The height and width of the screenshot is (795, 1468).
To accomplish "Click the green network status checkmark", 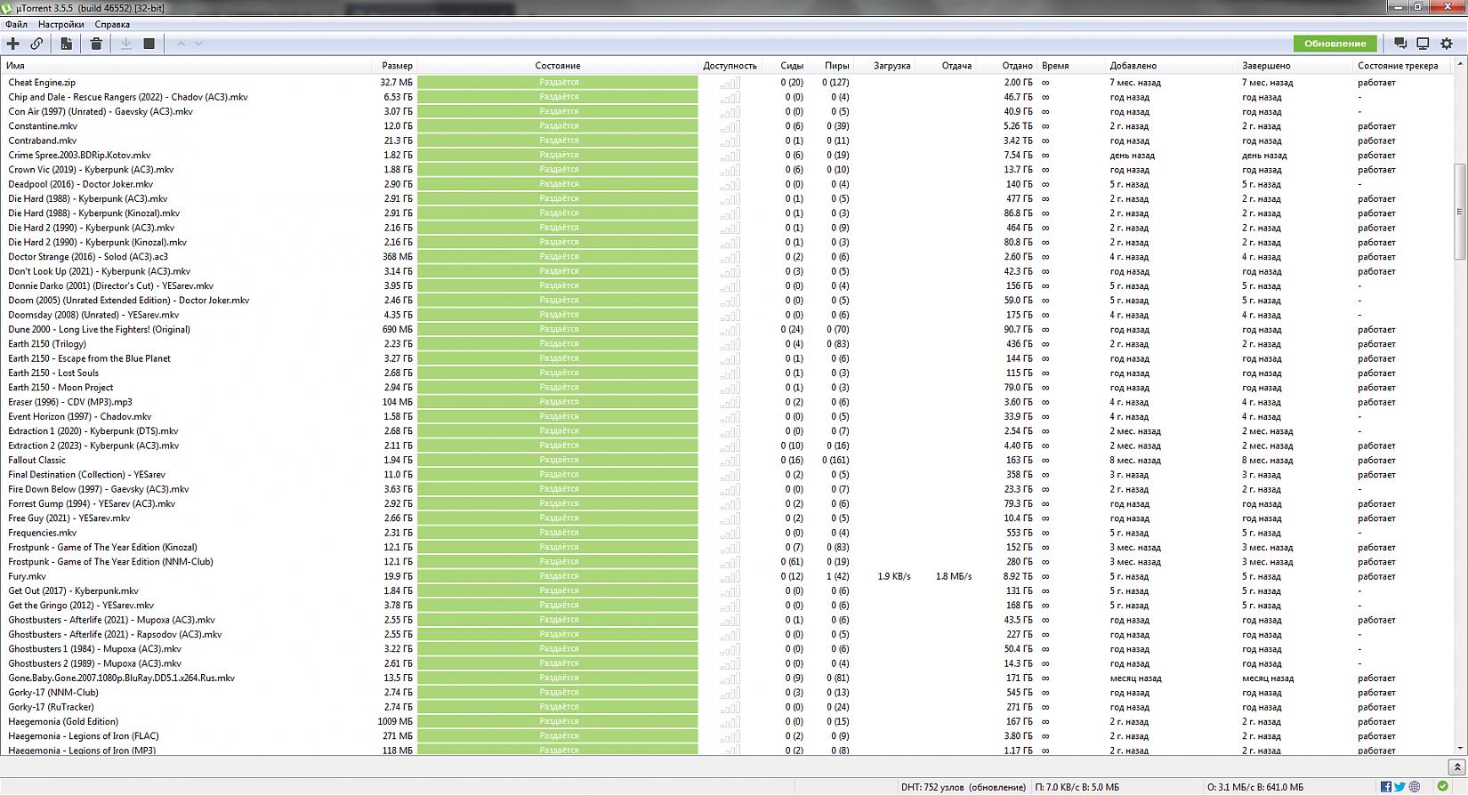I will pos(1443,787).
